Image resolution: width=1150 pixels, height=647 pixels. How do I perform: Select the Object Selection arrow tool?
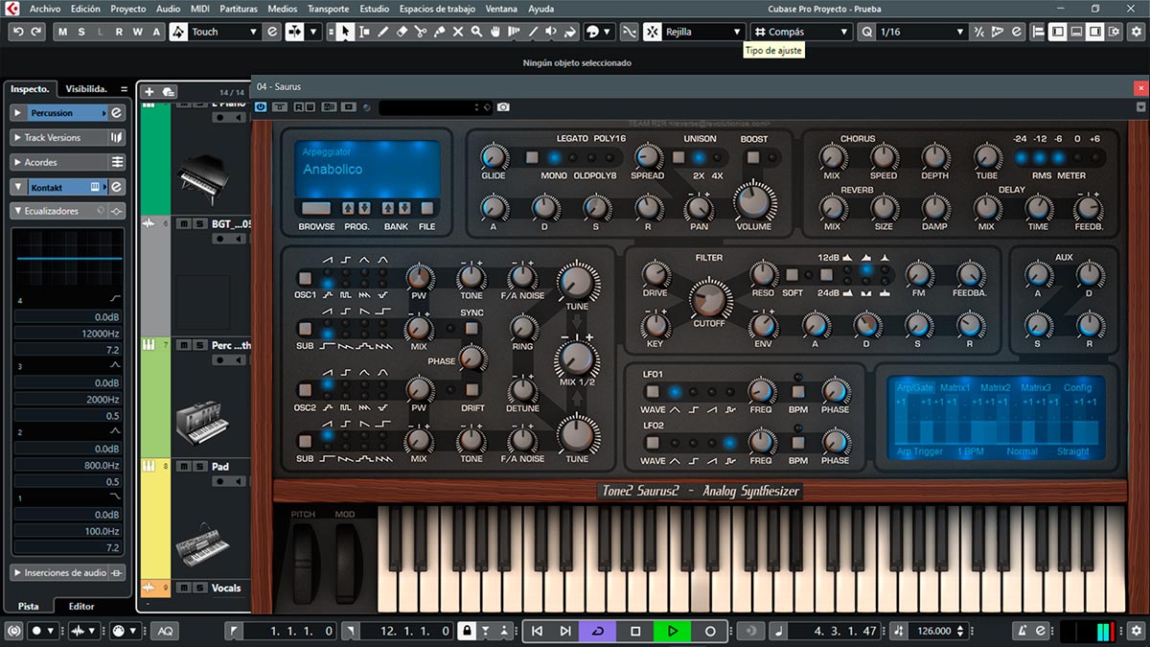pyautogui.click(x=345, y=32)
